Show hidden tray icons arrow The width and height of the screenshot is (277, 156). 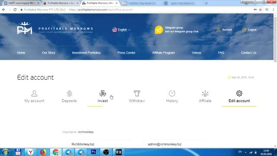pos(245,152)
